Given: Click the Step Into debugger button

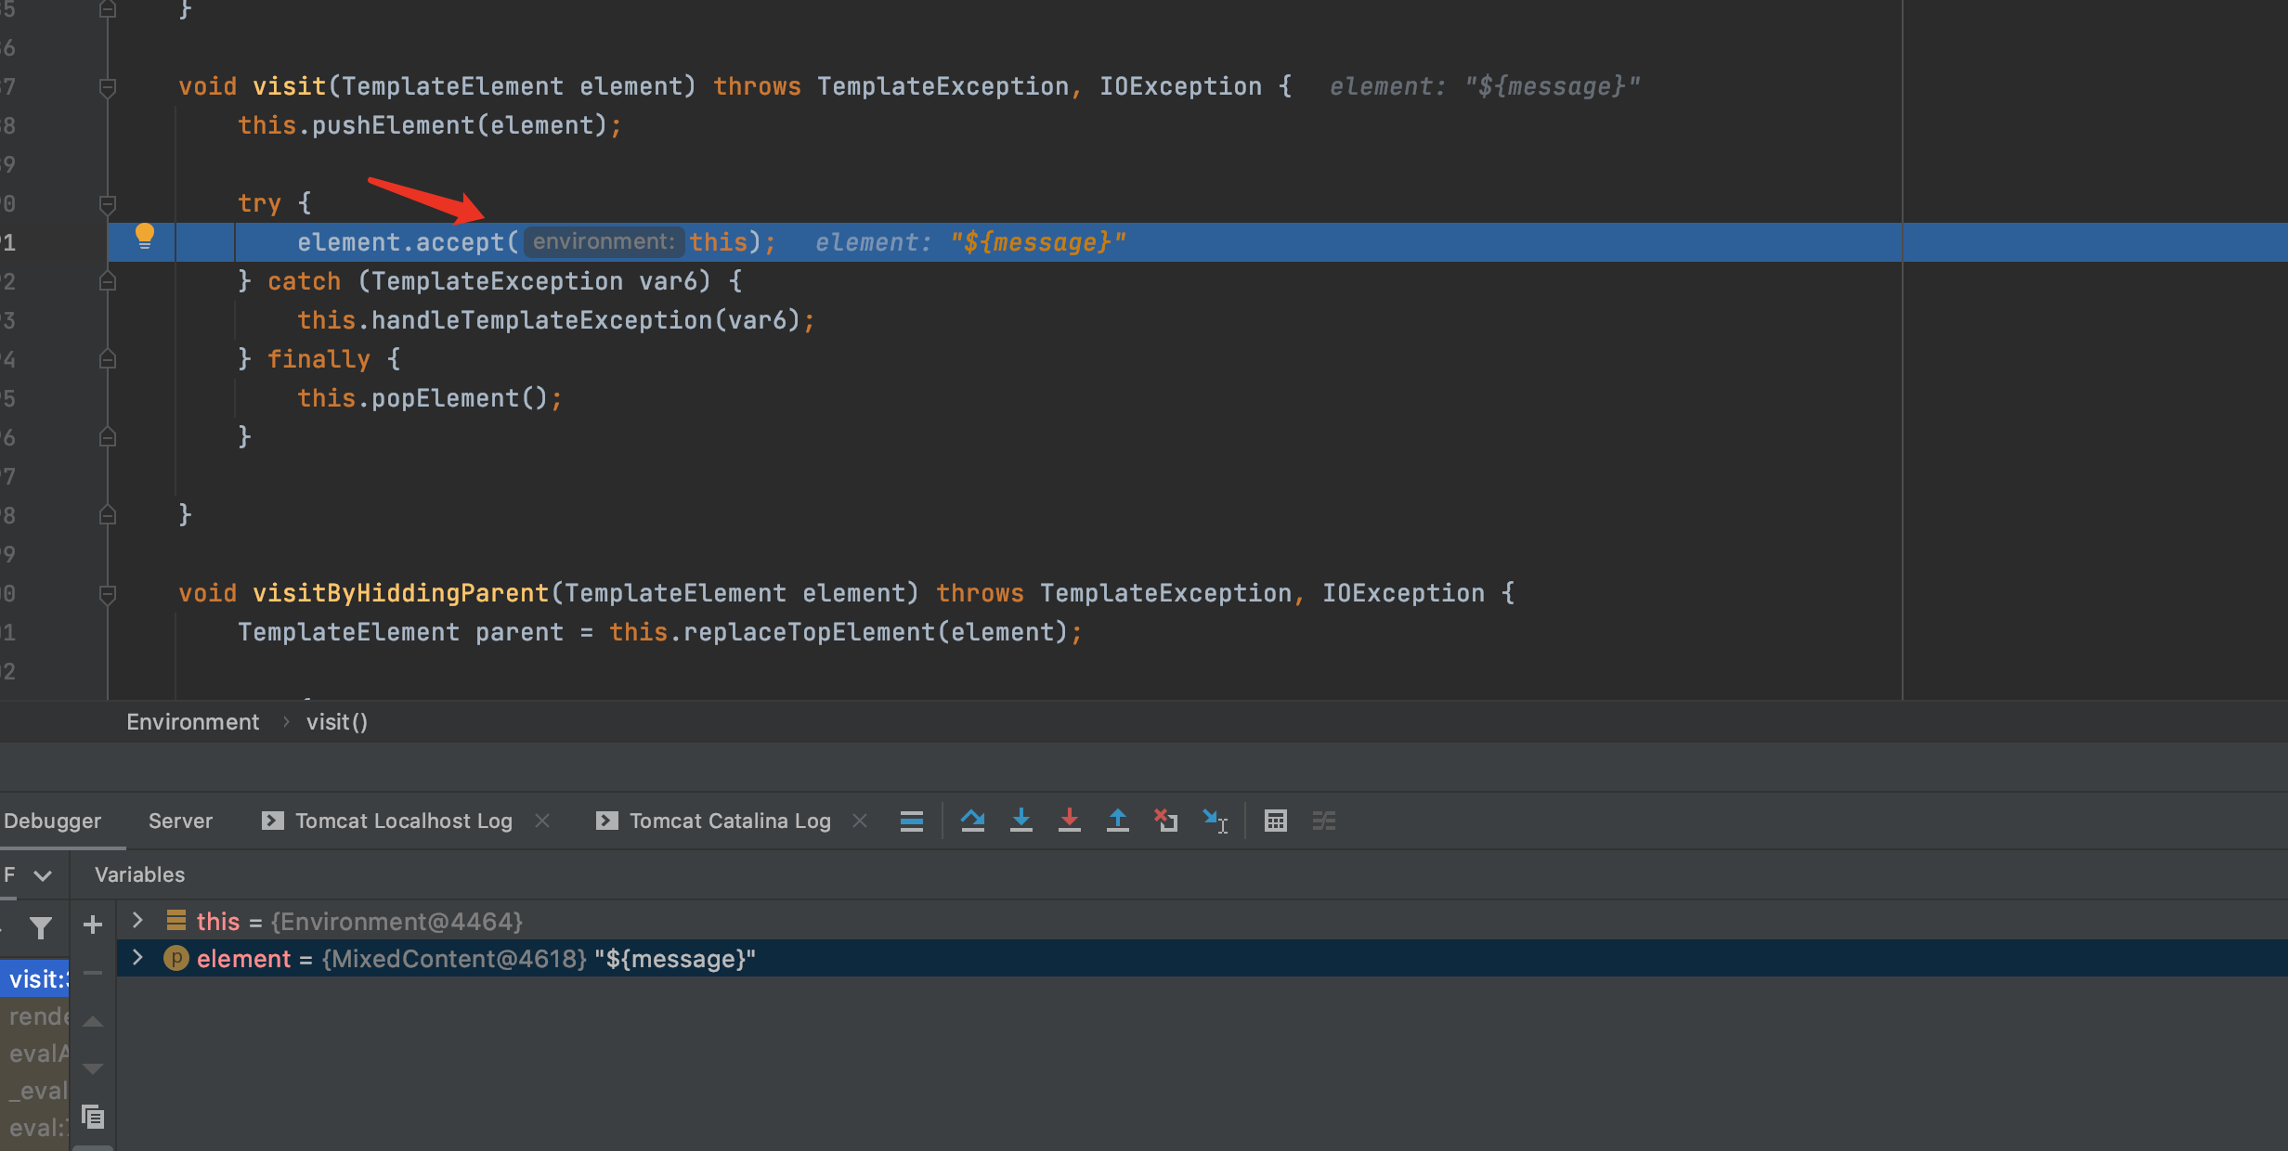Looking at the screenshot, I should 1021,821.
